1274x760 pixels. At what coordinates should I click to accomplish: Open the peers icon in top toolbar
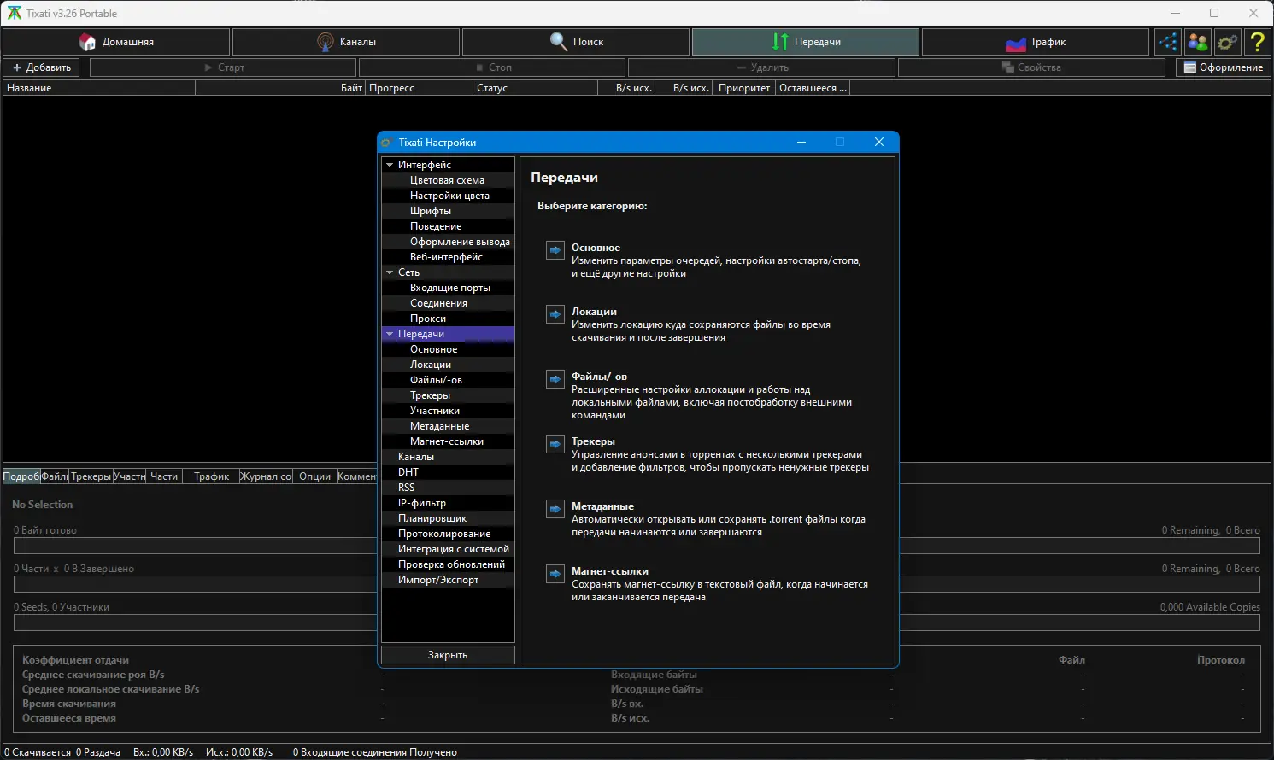coord(1197,42)
